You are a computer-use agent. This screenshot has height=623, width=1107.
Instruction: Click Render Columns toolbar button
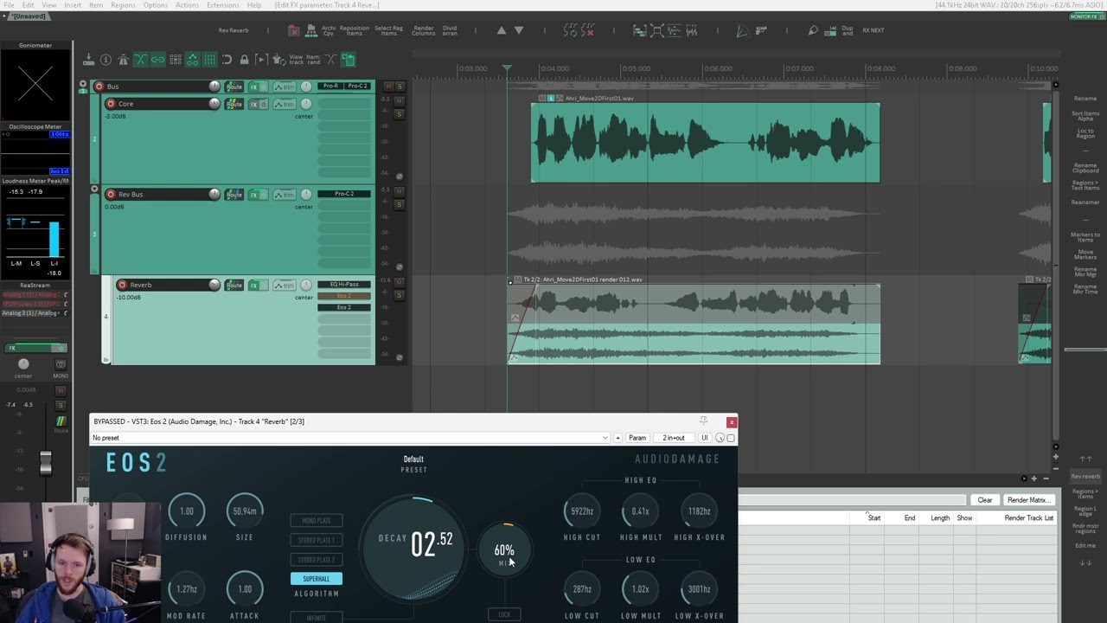coord(424,30)
